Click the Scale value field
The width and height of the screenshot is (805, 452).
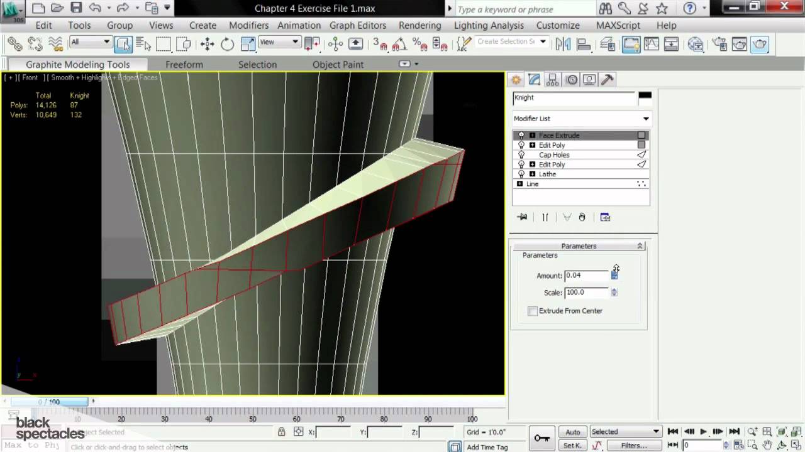tap(587, 293)
